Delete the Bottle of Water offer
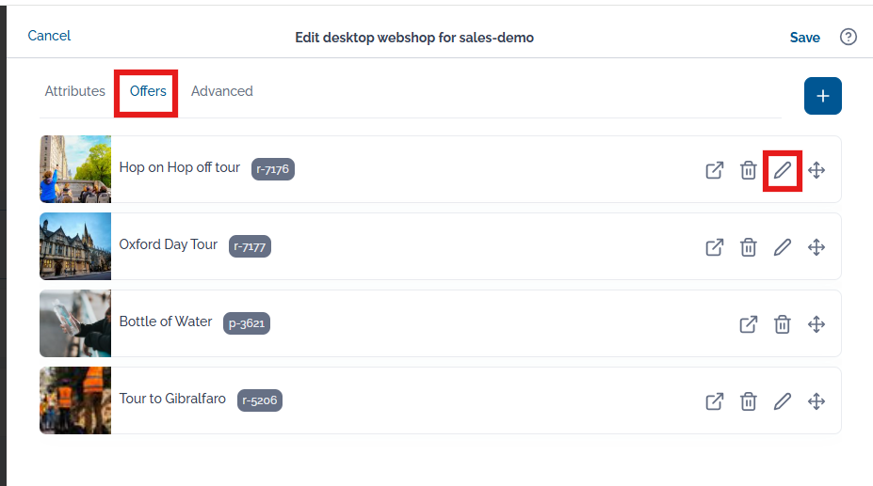Viewport: 873px width, 486px height. pyautogui.click(x=783, y=324)
